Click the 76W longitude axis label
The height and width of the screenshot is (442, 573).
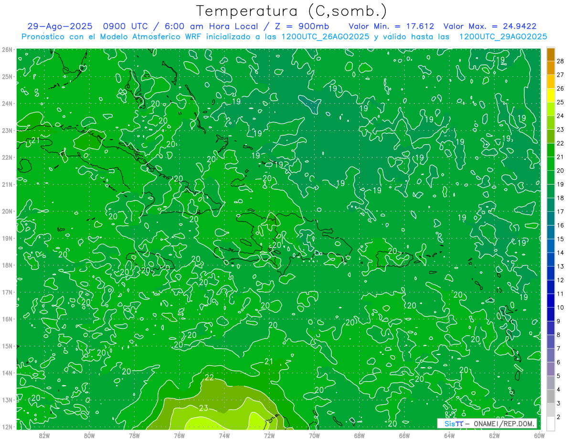pos(180,435)
